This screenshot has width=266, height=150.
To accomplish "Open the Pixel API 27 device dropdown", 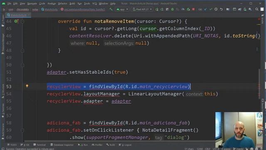I will pos(142,9).
